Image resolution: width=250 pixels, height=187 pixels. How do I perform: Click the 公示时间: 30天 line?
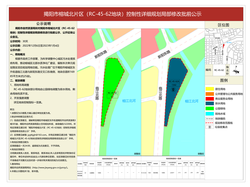[19, 41]
